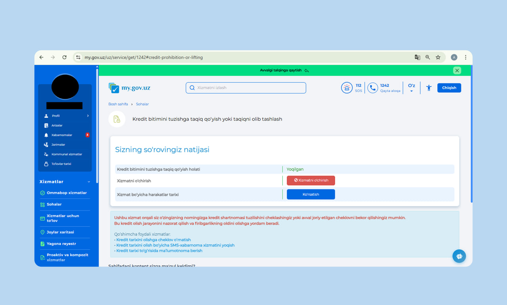
Task: Click the red Xizmatni o'chirish button
Action: click(x=311, y=180)
